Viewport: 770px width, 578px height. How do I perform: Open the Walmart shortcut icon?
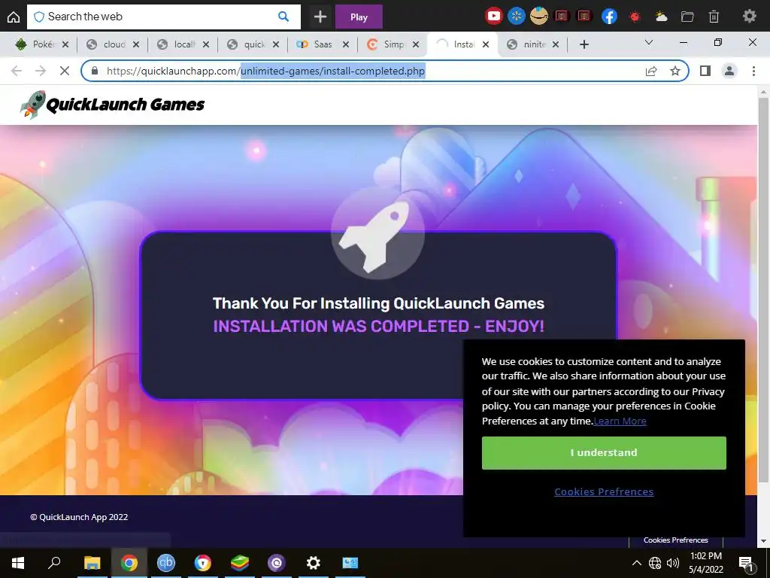516,17
